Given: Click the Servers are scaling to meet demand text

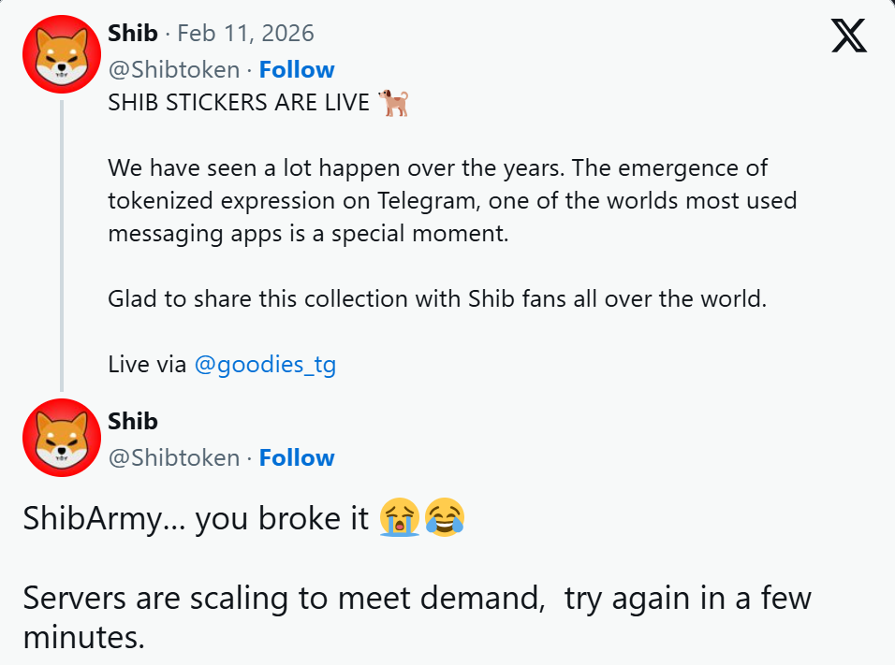Looking at the screenshot, I should [281, 598].
